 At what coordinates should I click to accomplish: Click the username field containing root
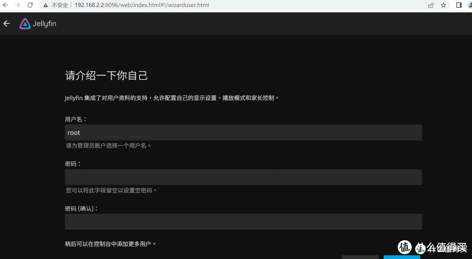(243, 133)
